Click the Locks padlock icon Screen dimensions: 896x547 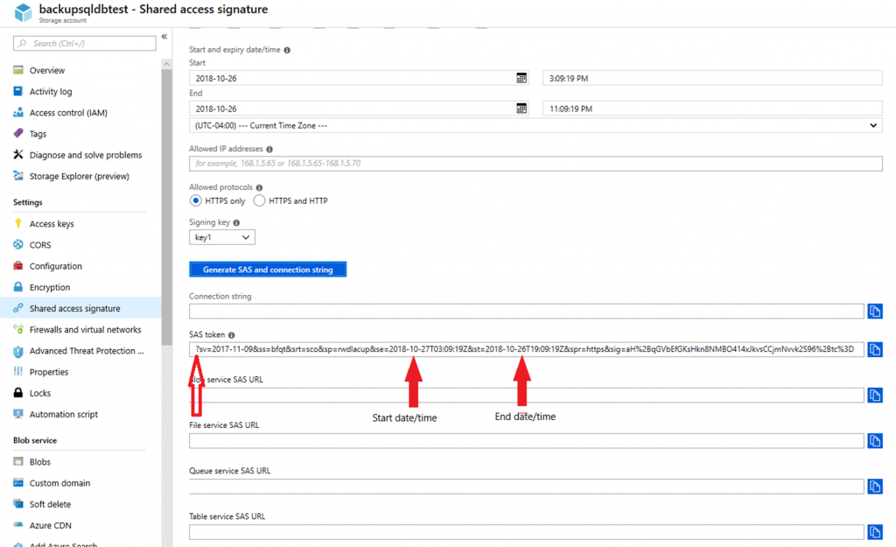[18, 392]
